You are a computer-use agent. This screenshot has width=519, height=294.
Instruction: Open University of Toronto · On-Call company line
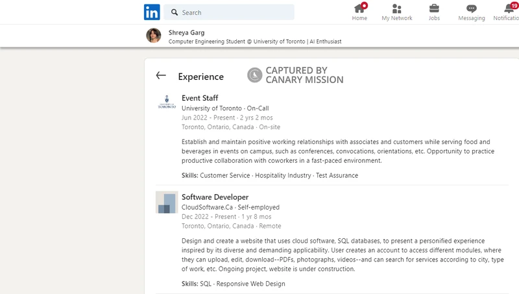225,108
